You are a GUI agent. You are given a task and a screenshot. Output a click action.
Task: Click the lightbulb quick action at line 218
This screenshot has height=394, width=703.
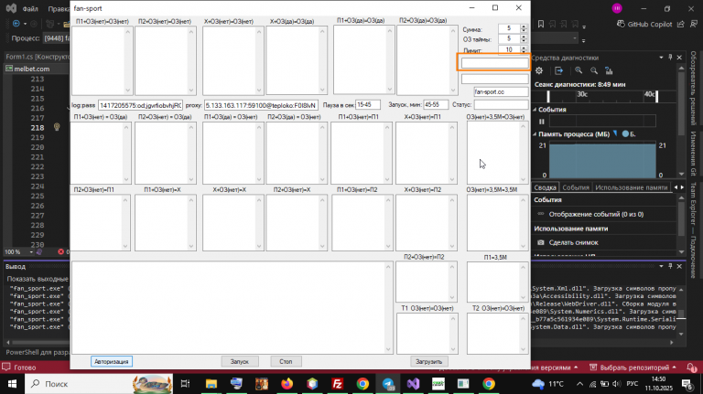[x=57, y=128]
